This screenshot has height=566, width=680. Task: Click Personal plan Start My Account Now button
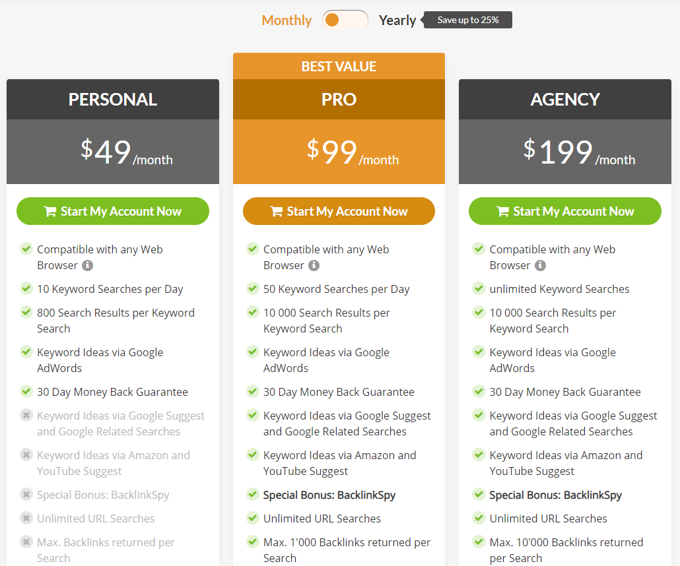pos(113,211)
